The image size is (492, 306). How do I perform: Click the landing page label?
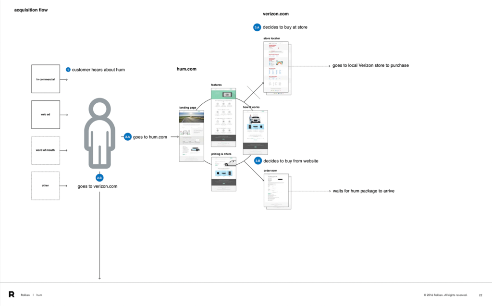pyautogui.click(x=188, y=108)
